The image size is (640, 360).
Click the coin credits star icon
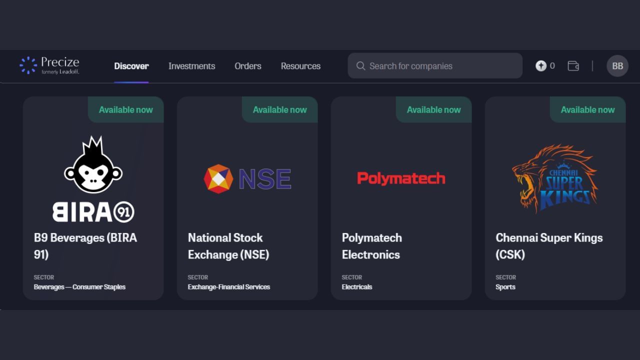541,66
